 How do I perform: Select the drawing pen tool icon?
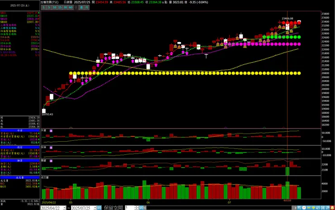327,208
